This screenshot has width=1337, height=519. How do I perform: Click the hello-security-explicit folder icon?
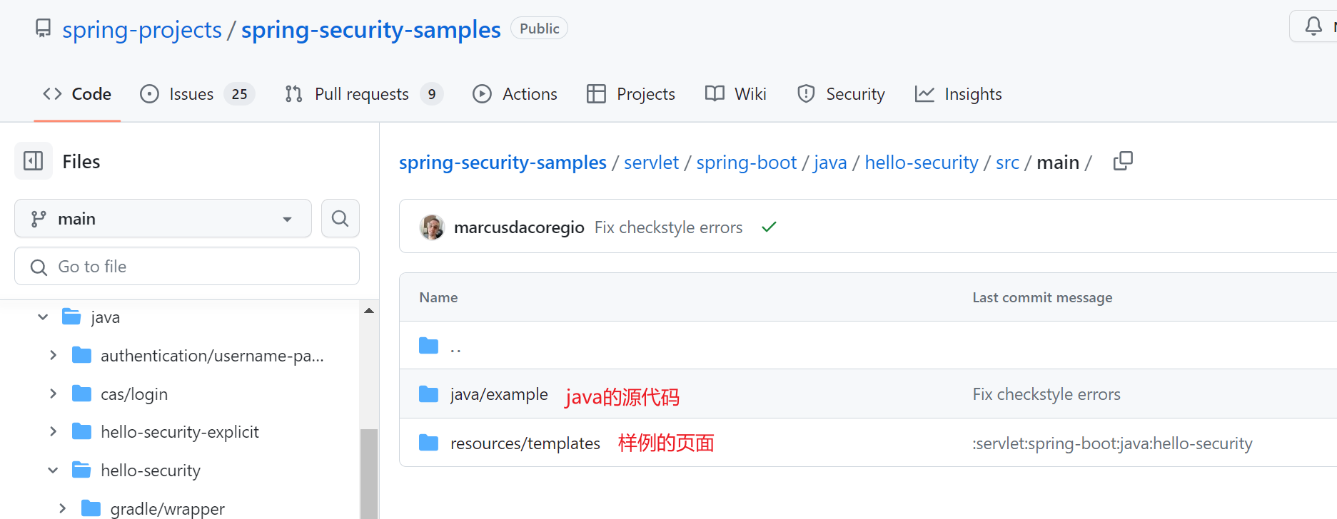click(x=82, y=431)
